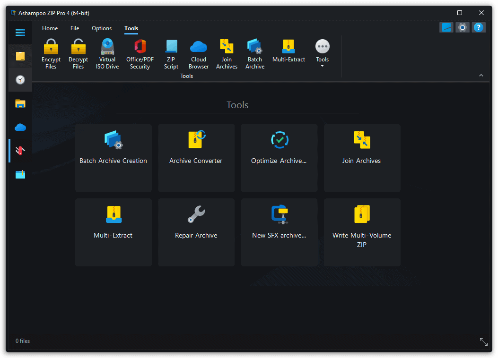Open settings gear icon at top right

pos(463,27)
